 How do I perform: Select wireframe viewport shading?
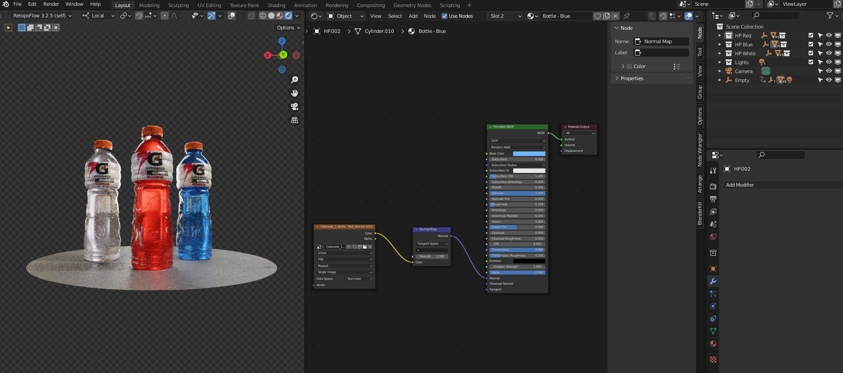(x=263, y=16)
